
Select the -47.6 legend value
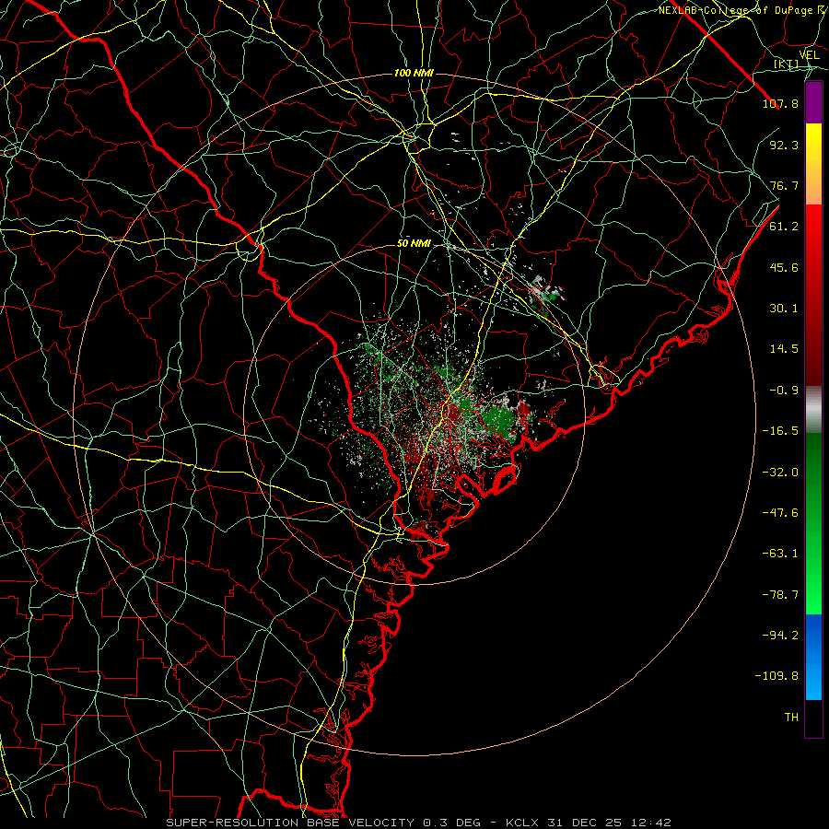click(780, 513)
